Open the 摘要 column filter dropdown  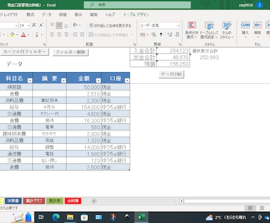pos(63,80)
